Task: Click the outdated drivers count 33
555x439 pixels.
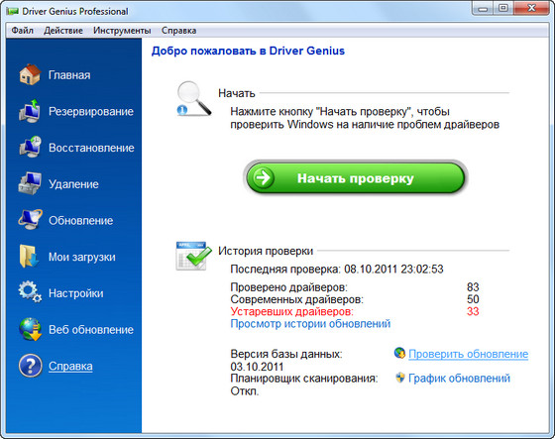Action: 473,311
